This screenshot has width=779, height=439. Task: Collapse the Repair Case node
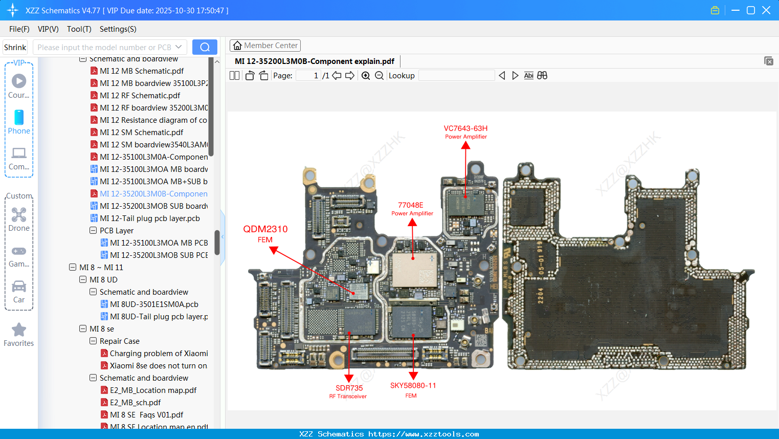tap(93, 341)
